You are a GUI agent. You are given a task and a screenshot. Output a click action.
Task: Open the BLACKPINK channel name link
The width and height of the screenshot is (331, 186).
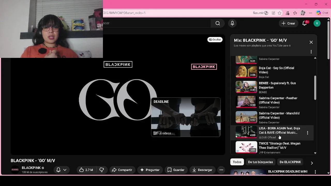point(31,168)
